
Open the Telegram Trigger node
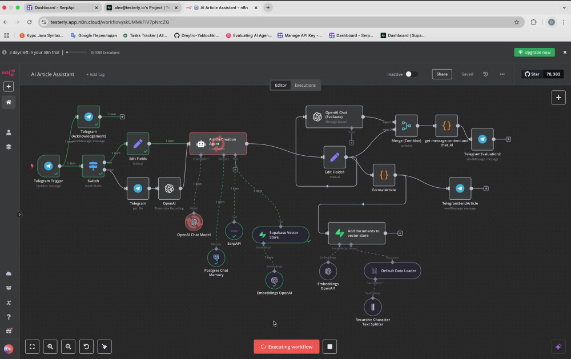click(x=49, y=166)
